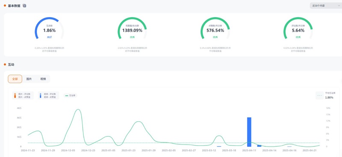Click the tiny blue bar at 2025-03-12
The width and height of the screenshot is (342, 157).
[219, 146]
